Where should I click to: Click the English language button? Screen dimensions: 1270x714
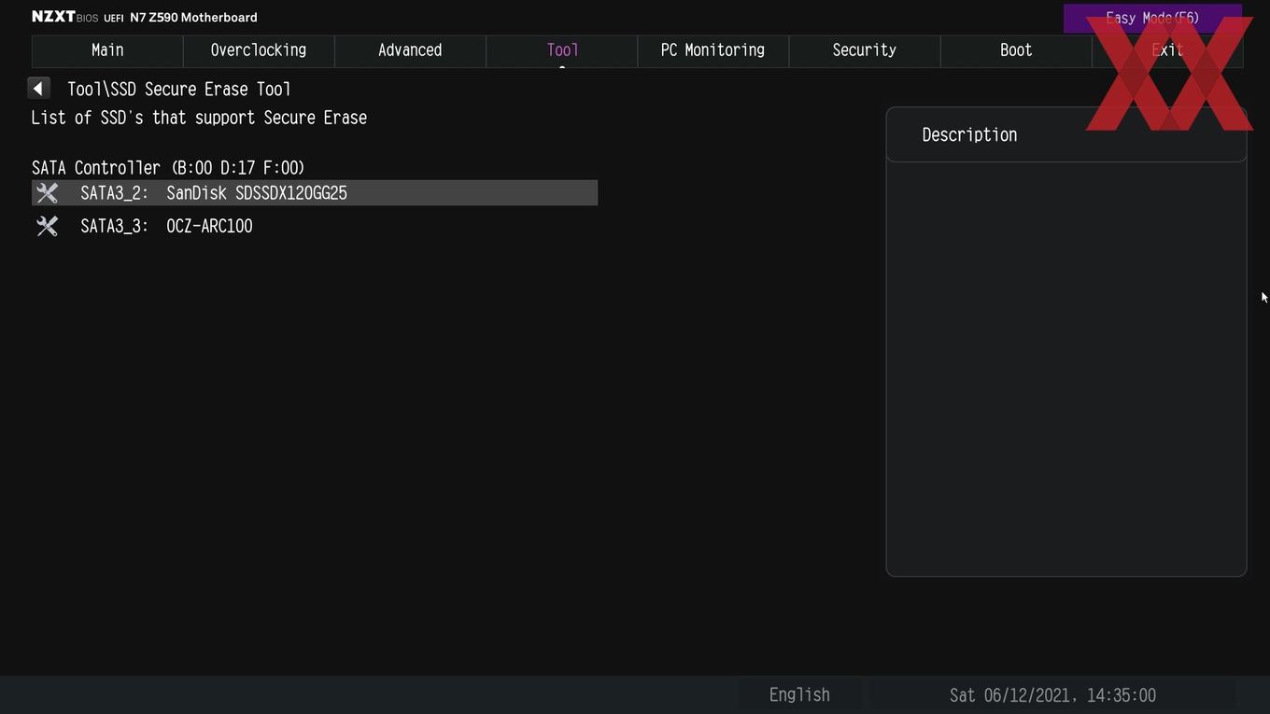[799, 695]
